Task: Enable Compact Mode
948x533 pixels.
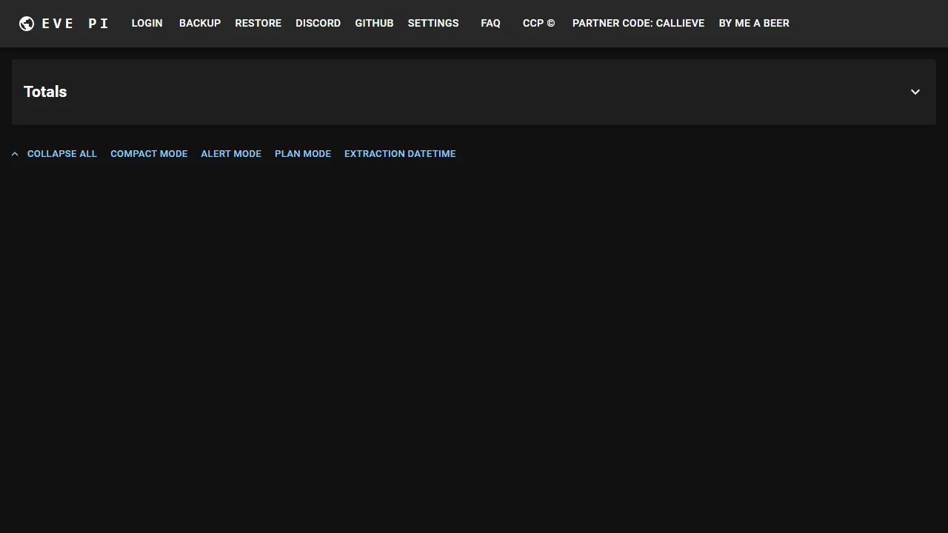Action: [149, 153]
